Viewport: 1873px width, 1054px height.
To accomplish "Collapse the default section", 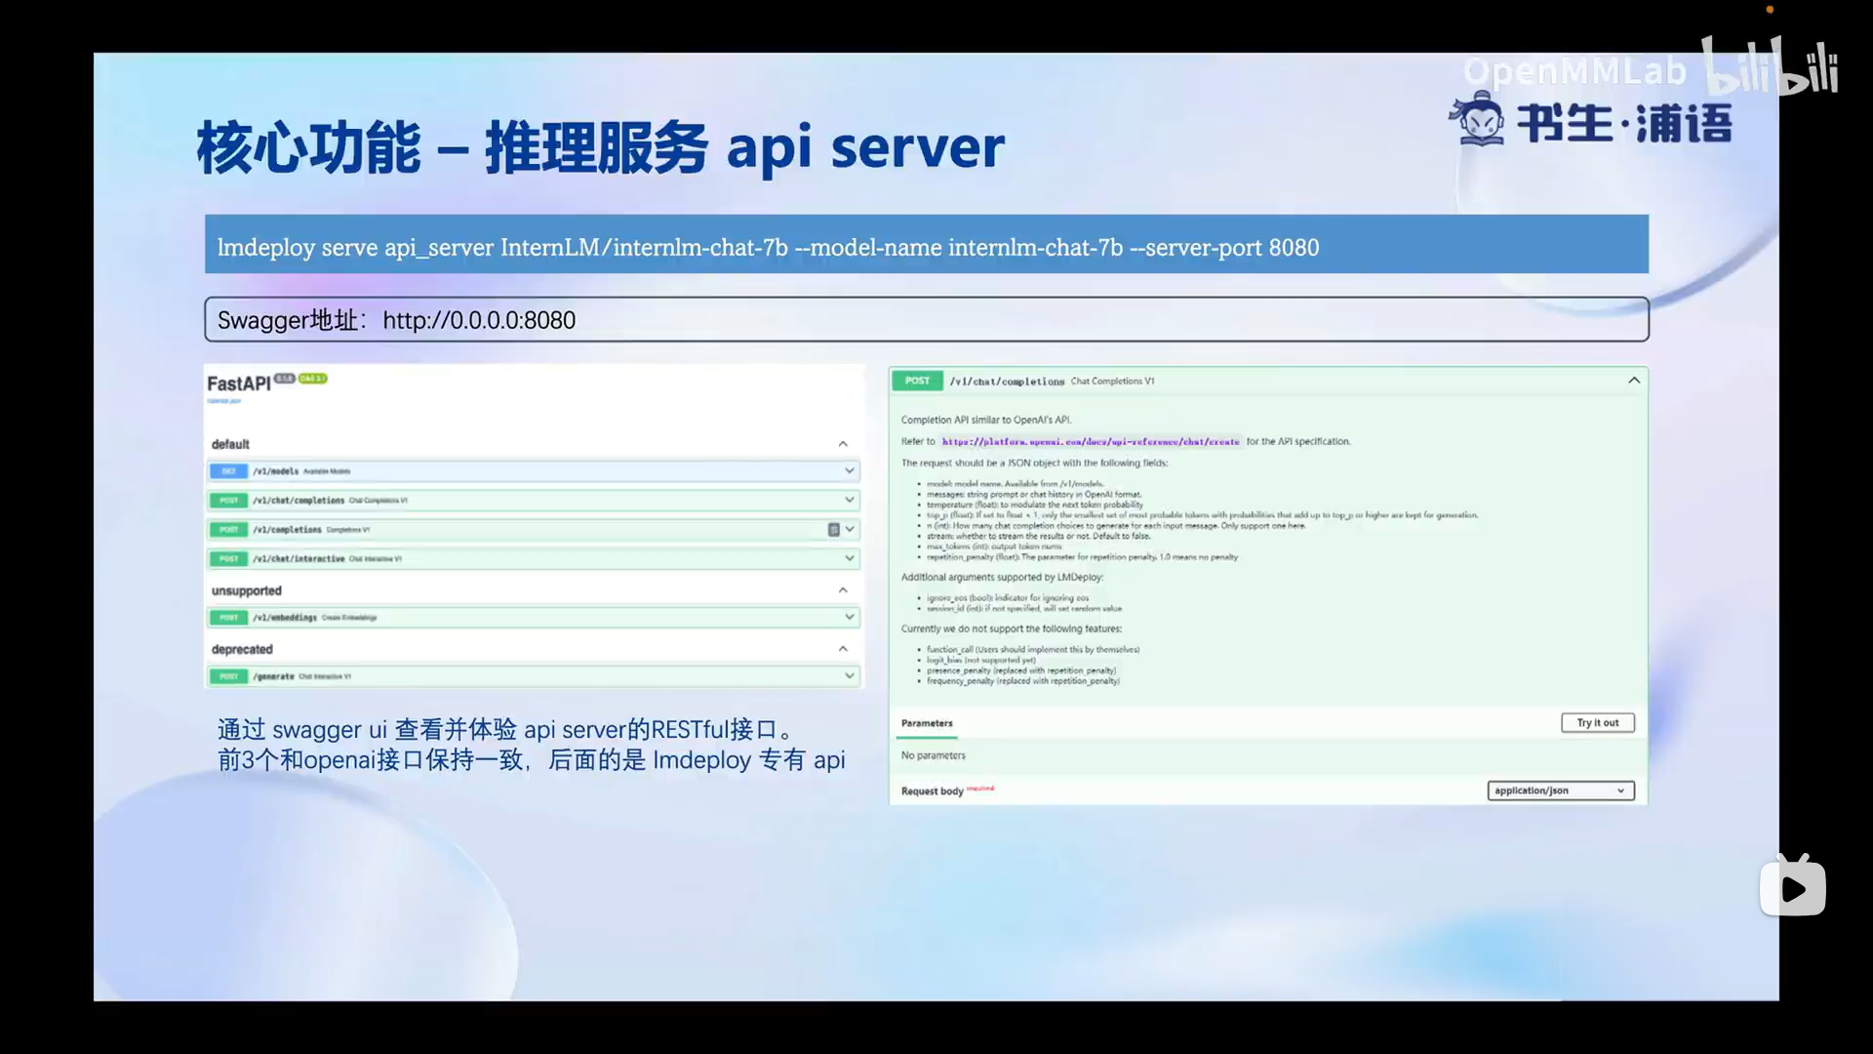I will 843,444.
